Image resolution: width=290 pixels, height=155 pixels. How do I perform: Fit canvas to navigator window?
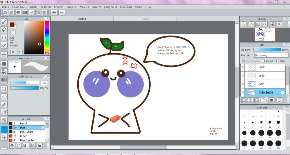point(258,24)
